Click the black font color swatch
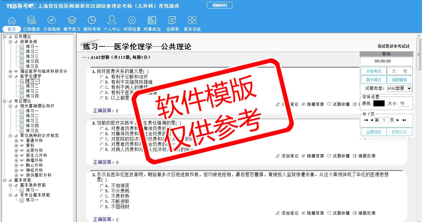422x222 pixels. coord(379,104)
